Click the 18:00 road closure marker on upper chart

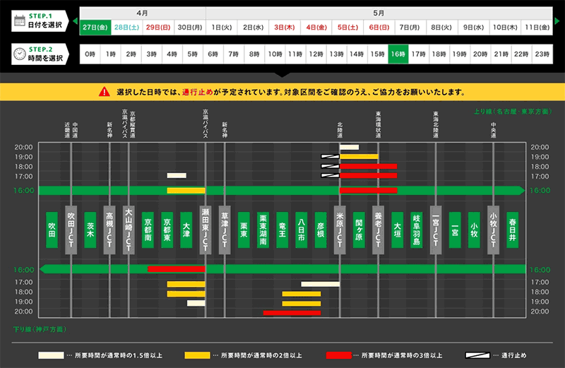(330, 166)
